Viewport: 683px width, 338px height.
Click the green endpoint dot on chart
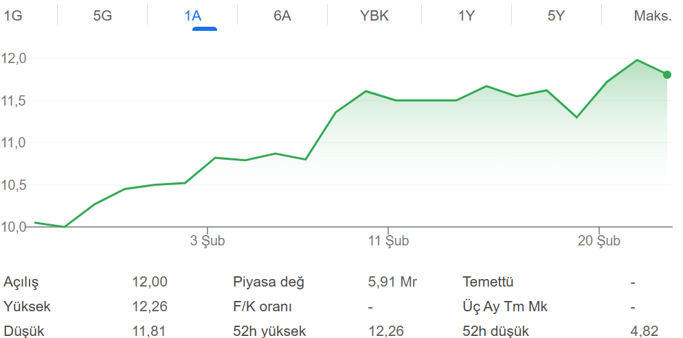point(667,75)
